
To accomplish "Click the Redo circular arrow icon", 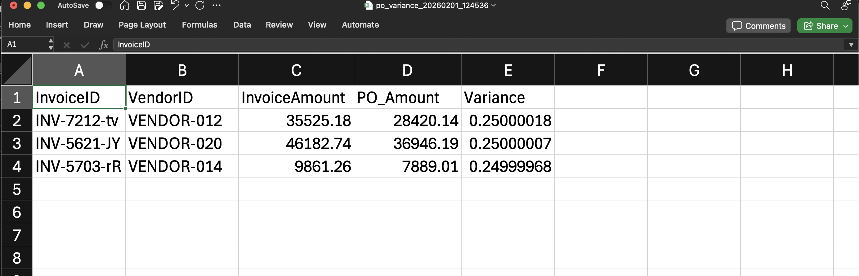I will pos(200,5).
